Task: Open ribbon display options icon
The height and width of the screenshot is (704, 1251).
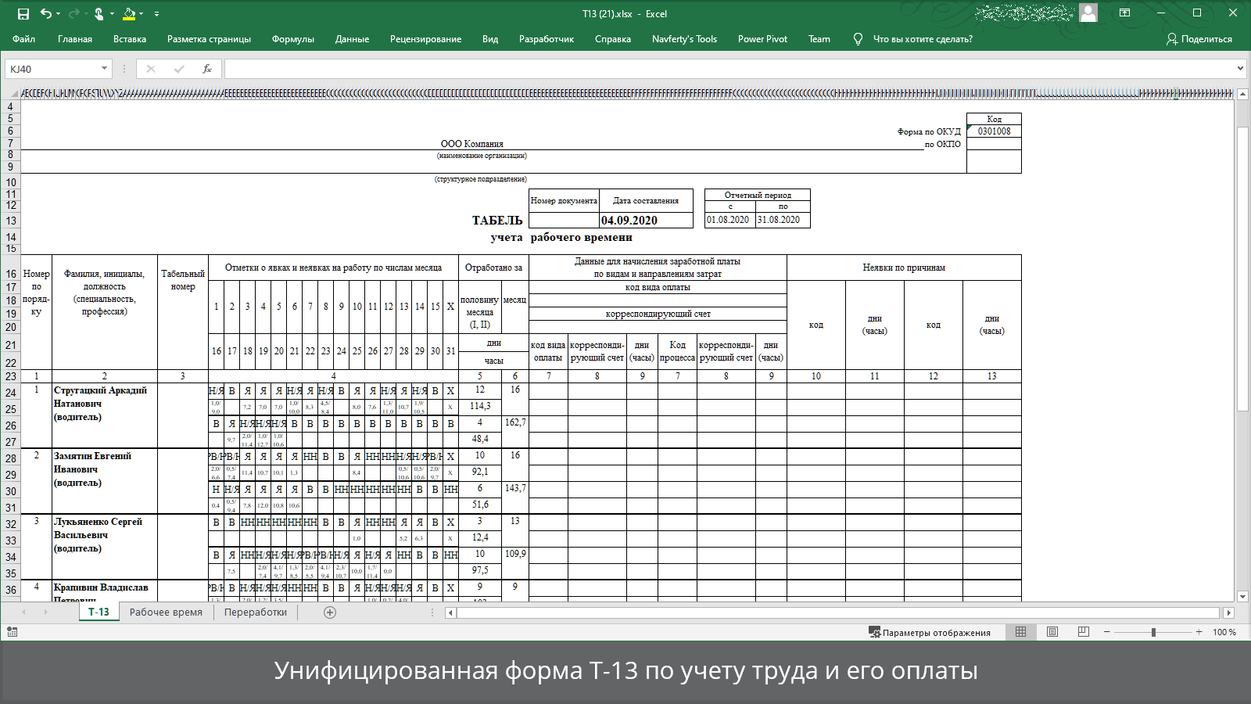Action: (x=1124, y=13)
